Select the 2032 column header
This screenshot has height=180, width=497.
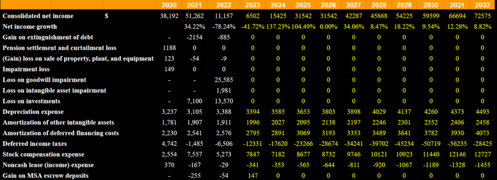point(482,5)
